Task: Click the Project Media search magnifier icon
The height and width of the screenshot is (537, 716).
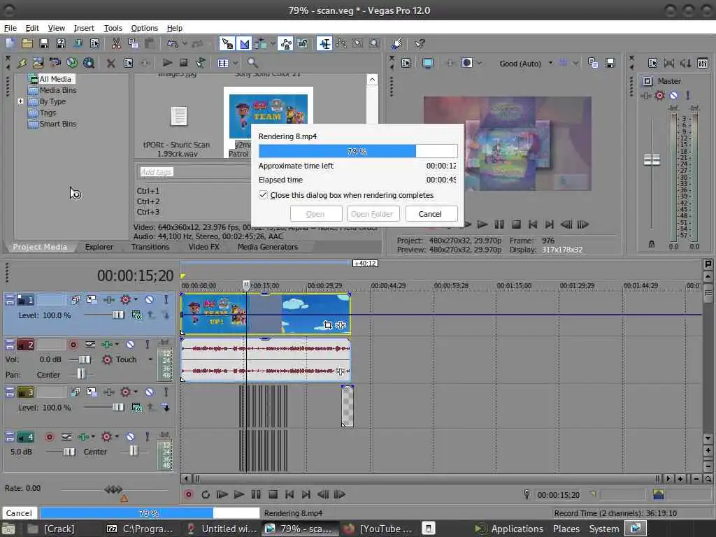Action: [x=252, y=62]
